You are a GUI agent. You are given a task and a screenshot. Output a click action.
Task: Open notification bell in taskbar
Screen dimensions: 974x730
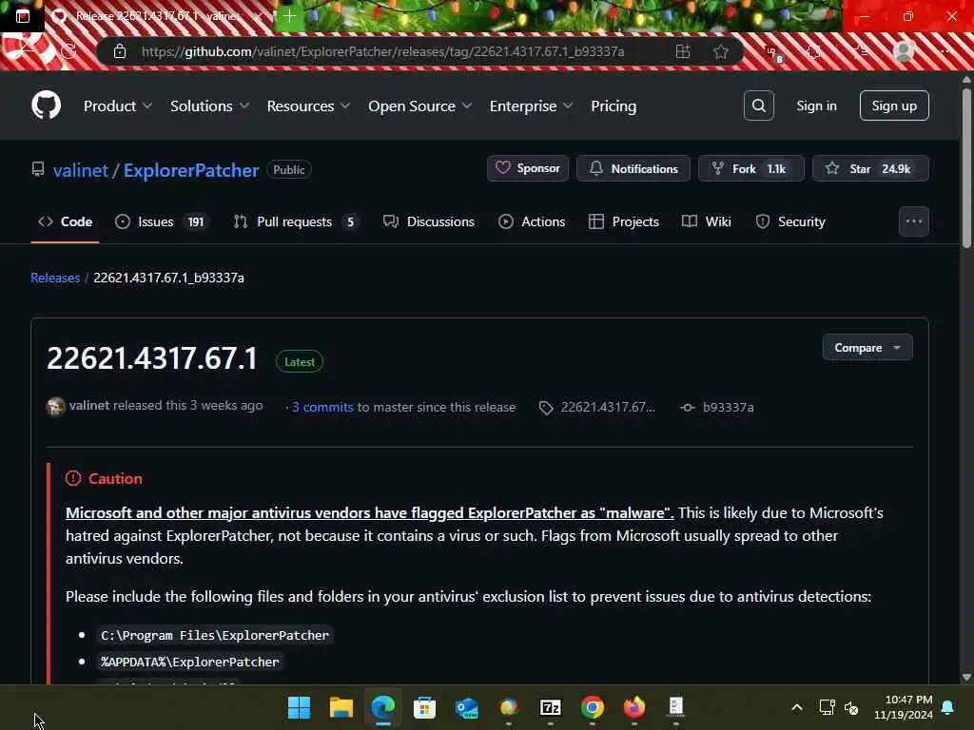(x=948, y=707)
